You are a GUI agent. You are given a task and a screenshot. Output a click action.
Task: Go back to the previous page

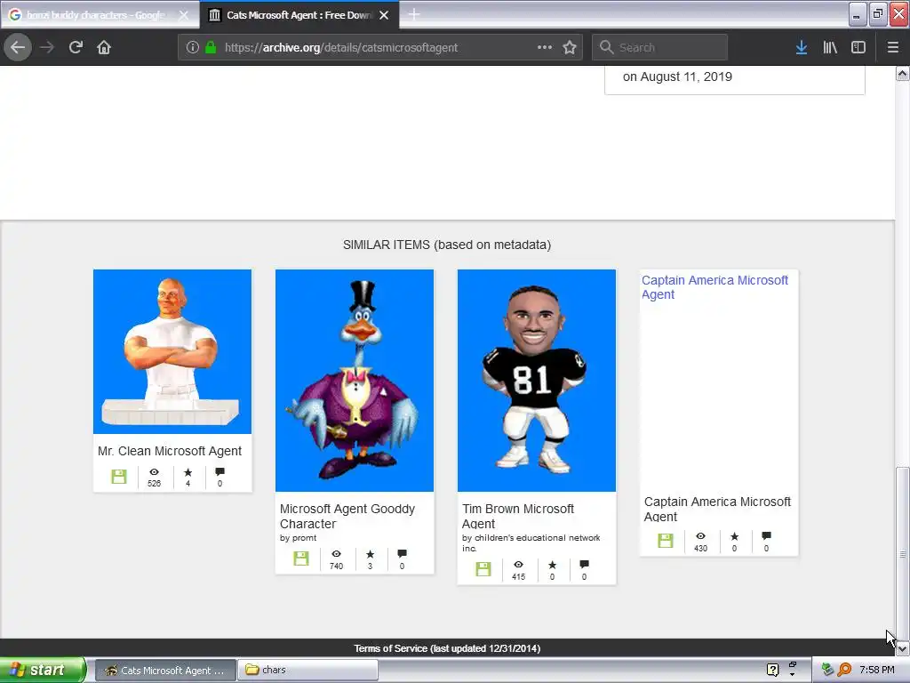18,47
